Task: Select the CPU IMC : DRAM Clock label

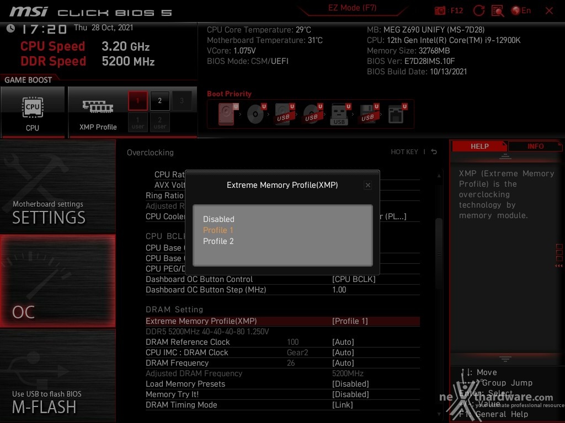Action: point(186,352)
